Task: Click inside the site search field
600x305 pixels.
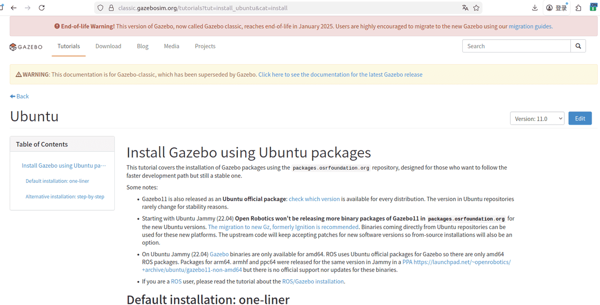Action: pyautogui.click(x=516, y=46)
